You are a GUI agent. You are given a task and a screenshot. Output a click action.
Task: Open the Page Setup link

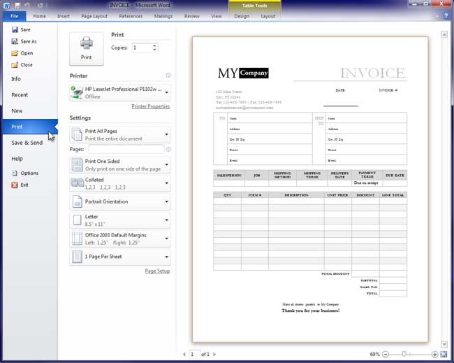click(157, 271)
